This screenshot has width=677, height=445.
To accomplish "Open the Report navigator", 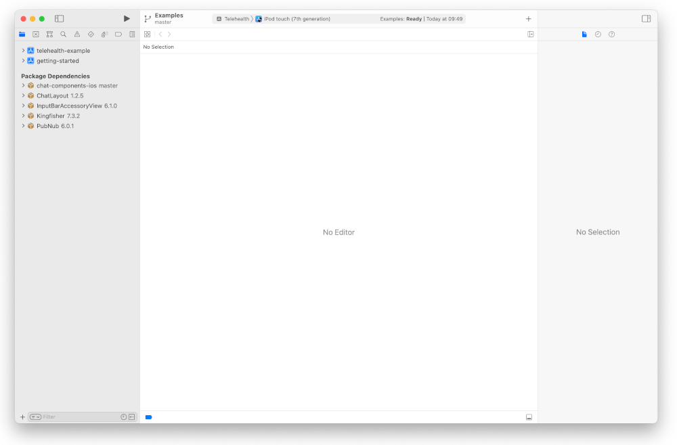I will pos(132,34).
